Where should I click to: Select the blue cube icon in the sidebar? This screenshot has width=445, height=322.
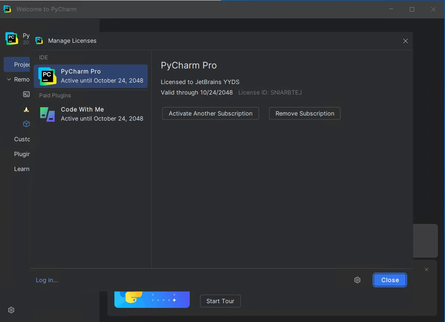(x=26, y=124)
